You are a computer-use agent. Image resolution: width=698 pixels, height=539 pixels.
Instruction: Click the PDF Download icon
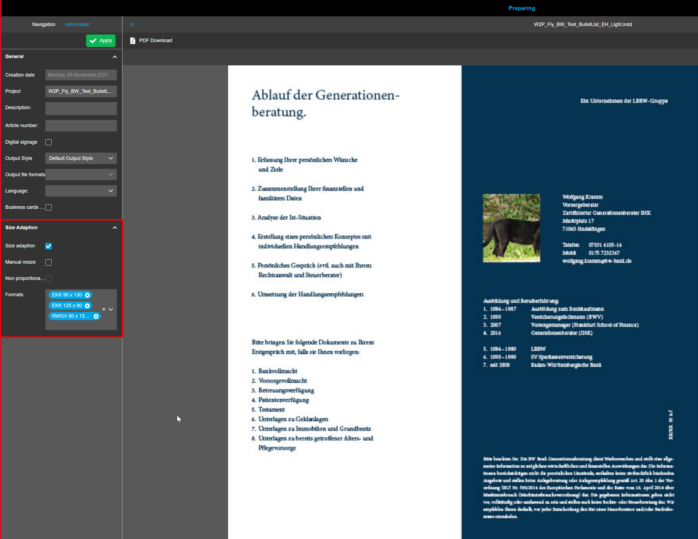pyautogui.click(x=133, y=40)
